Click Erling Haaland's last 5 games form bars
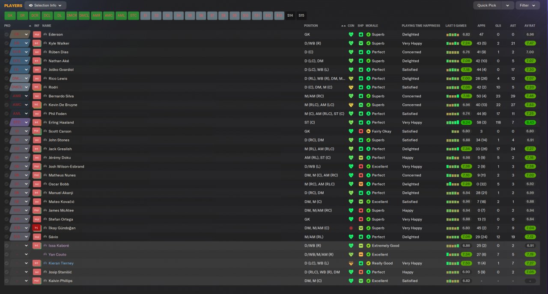The width and height of the screenshot is (548, 294). [453, 122]
